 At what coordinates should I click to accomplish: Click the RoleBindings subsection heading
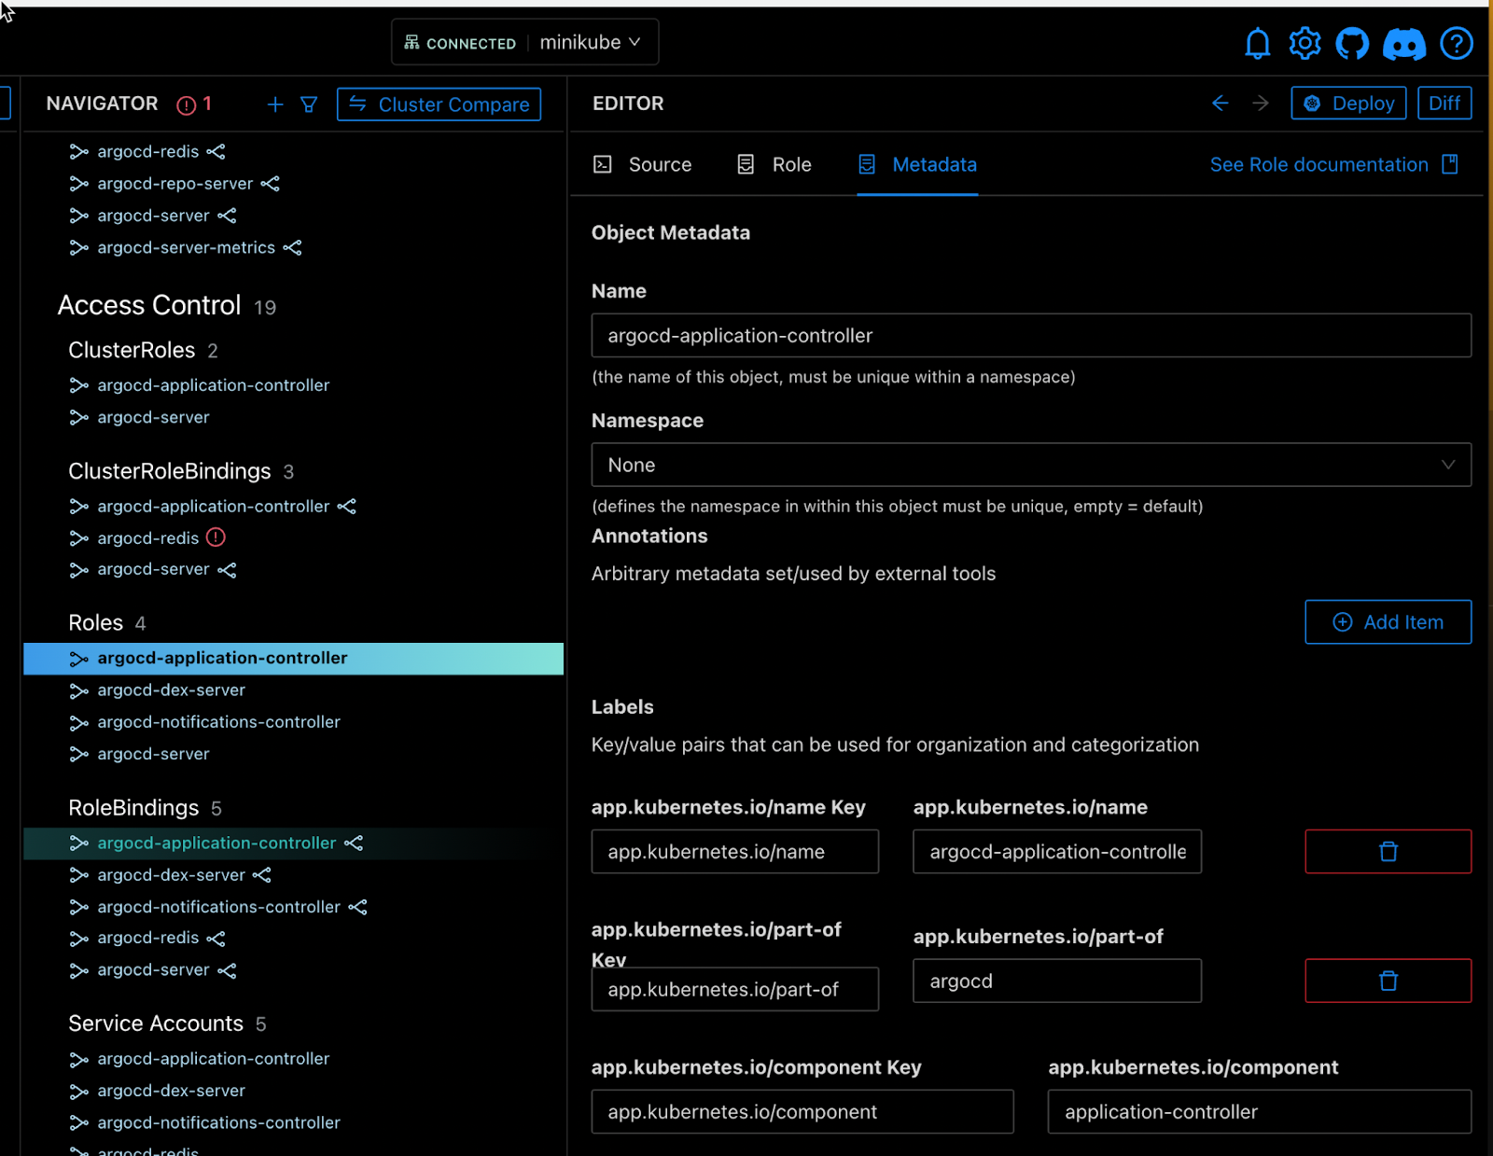coord(133,808)
